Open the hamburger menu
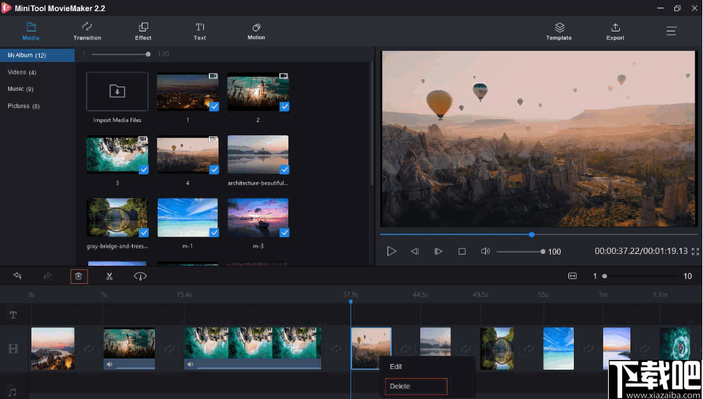Image resolution: width=703 pixels, height=399 pixels. 671,31
